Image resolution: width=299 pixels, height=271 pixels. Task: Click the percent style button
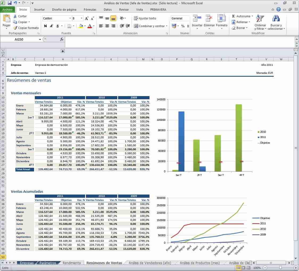pos(183,26)
